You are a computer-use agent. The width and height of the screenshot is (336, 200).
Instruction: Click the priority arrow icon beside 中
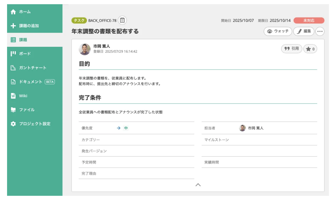click(x=119, y=128)
